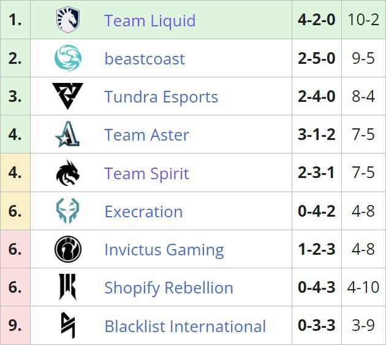This screenshot has width=386, height=345.
Task: Open the Blacklist International team page
Action: pos(185,326)
